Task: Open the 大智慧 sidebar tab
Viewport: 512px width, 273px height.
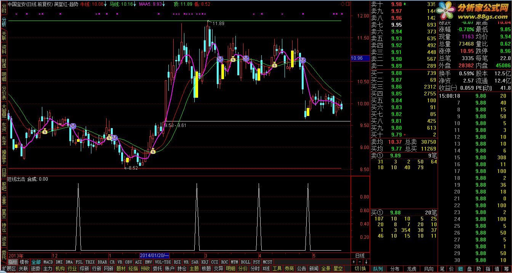Action: point(4,111)
